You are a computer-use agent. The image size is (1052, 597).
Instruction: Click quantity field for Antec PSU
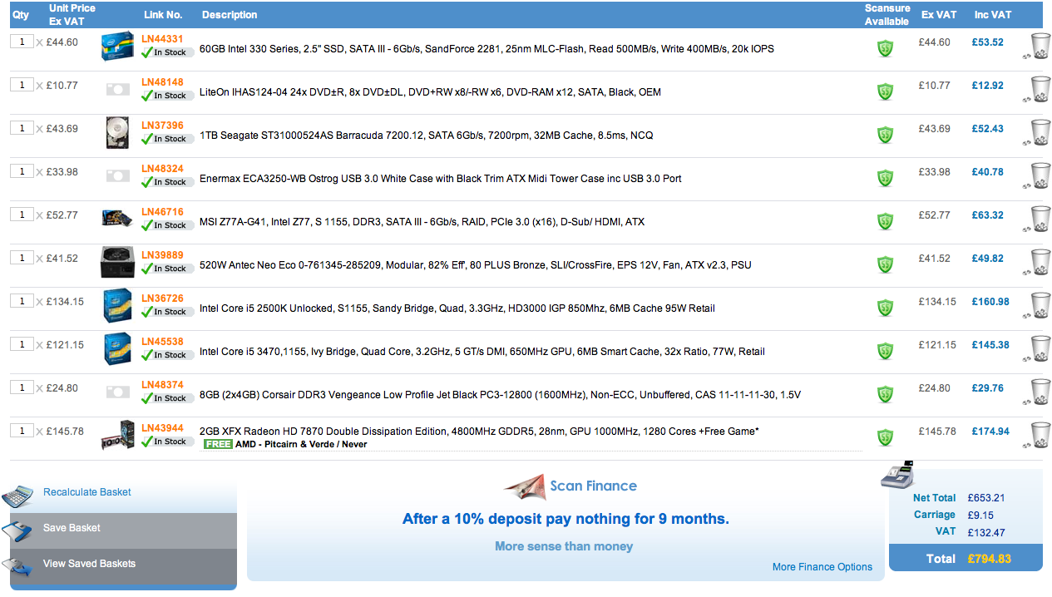coord(22,258)
